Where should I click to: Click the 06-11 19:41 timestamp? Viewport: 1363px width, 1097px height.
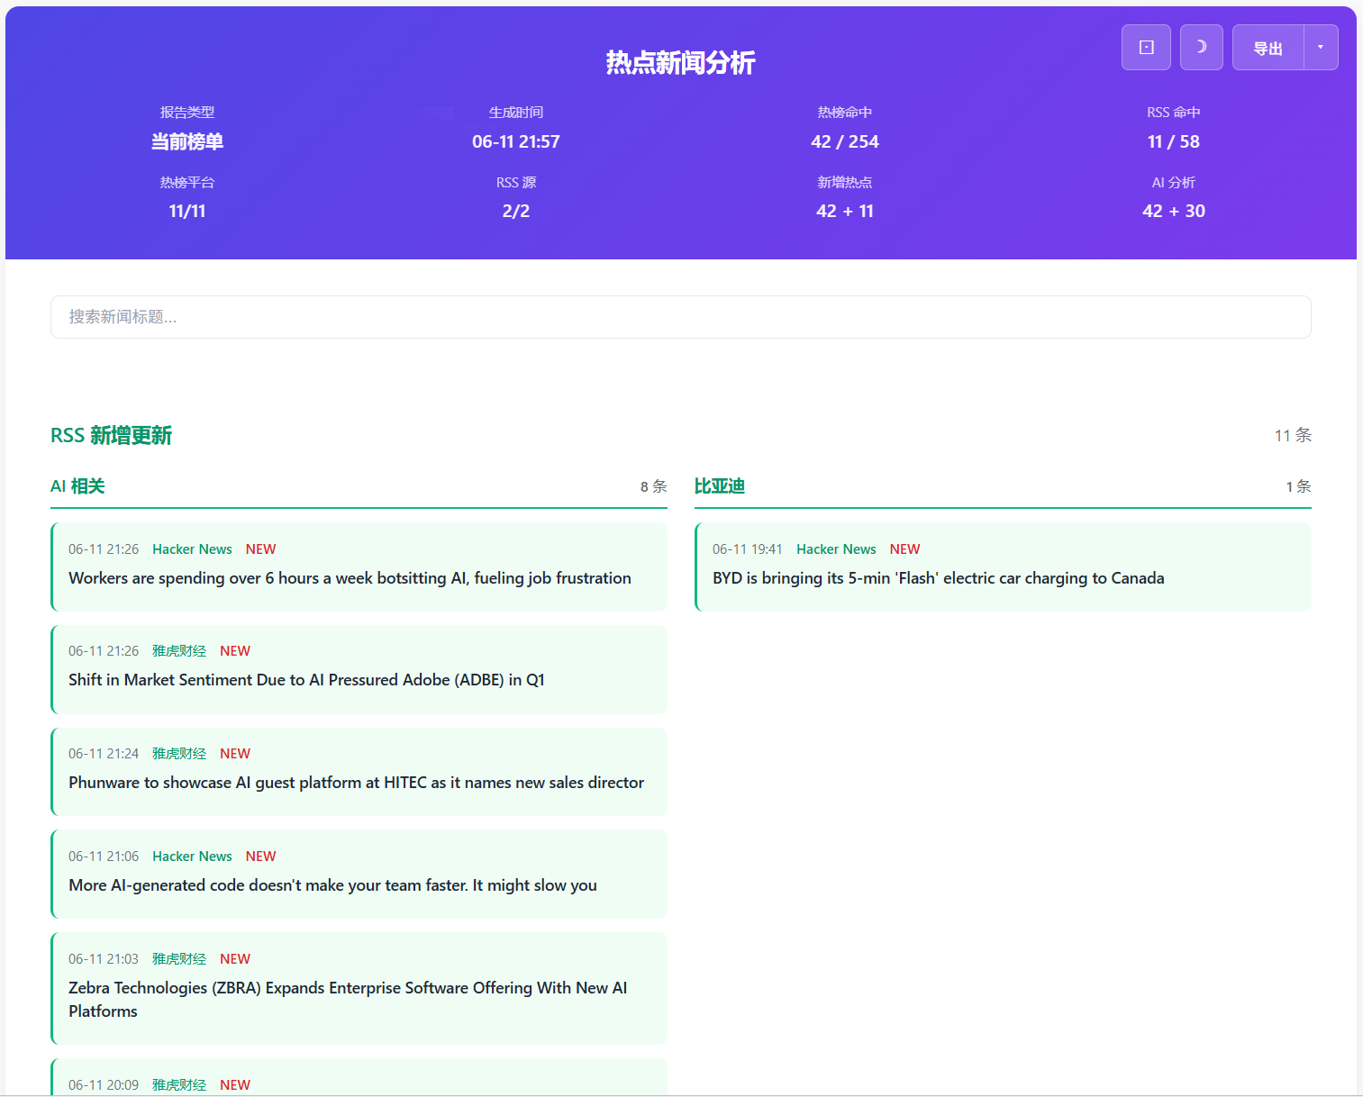tap(748, 549)
